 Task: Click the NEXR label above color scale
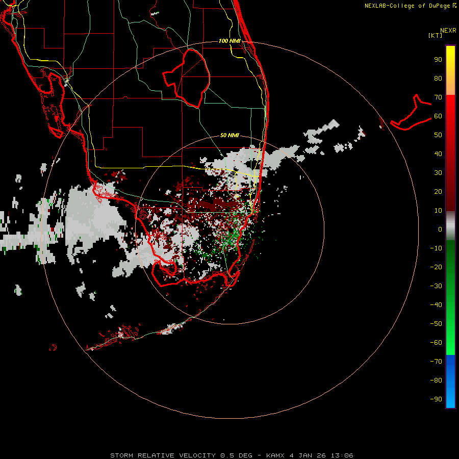pos(448,31)
